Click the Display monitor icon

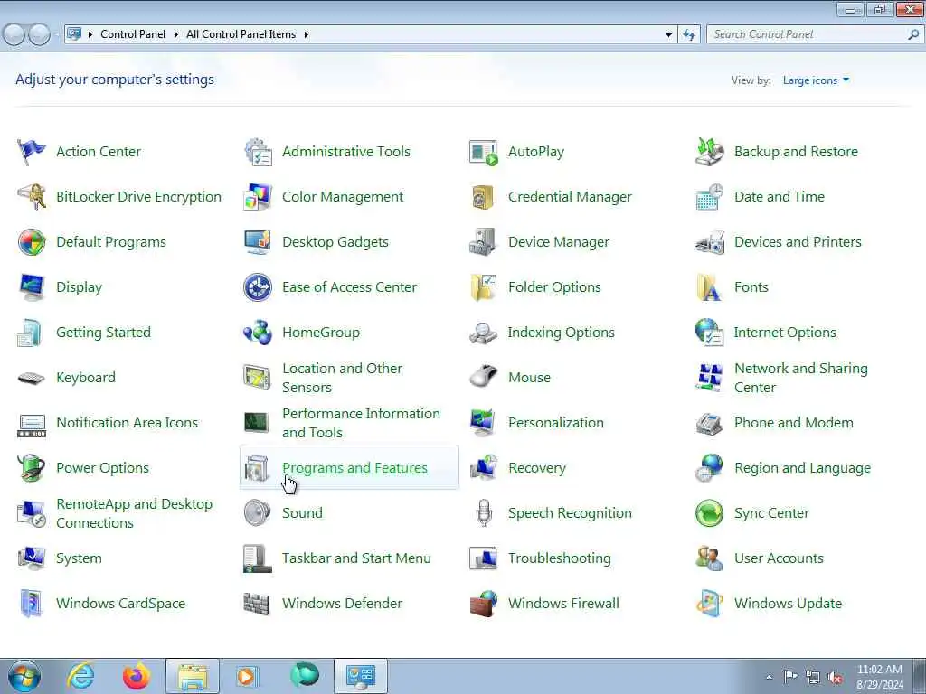point(32,287)
